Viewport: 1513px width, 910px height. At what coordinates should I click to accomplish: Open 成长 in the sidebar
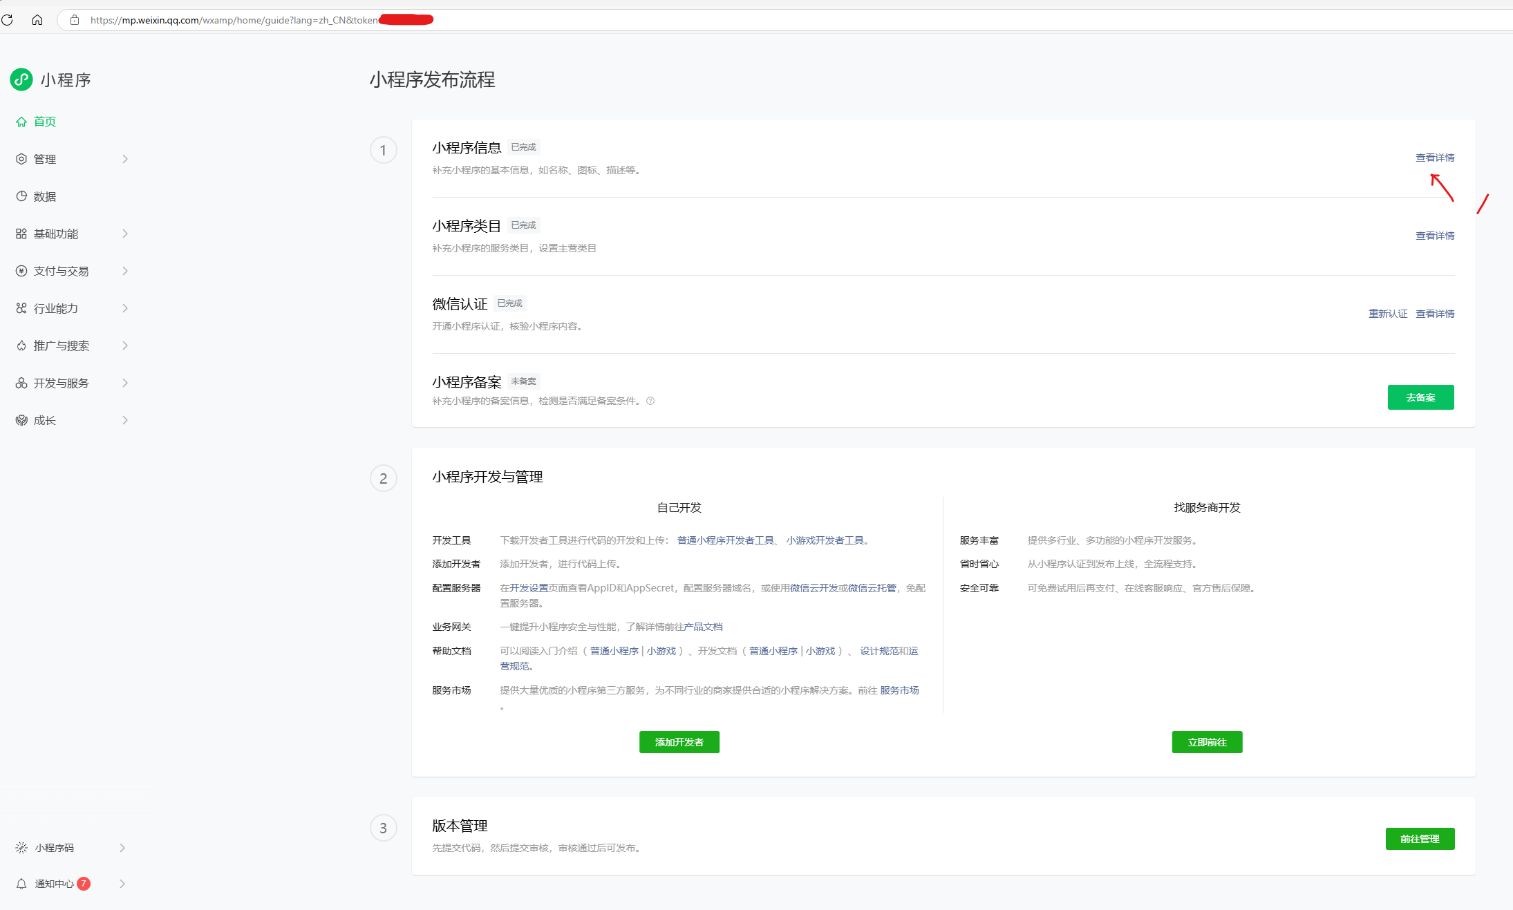pos(45,420)
